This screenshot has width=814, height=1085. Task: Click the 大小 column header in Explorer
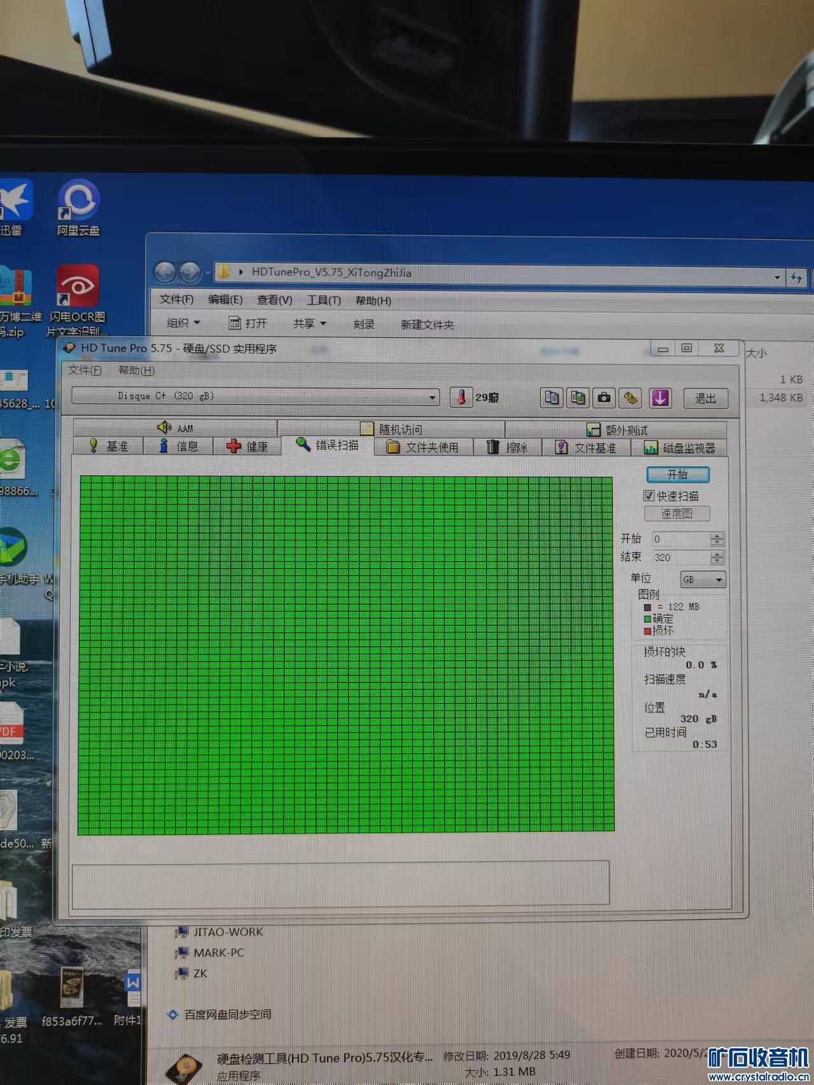756,353
